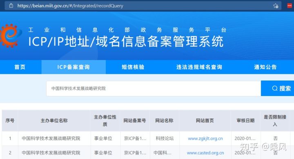Click 事业单位 in row 2

(103, 153)
